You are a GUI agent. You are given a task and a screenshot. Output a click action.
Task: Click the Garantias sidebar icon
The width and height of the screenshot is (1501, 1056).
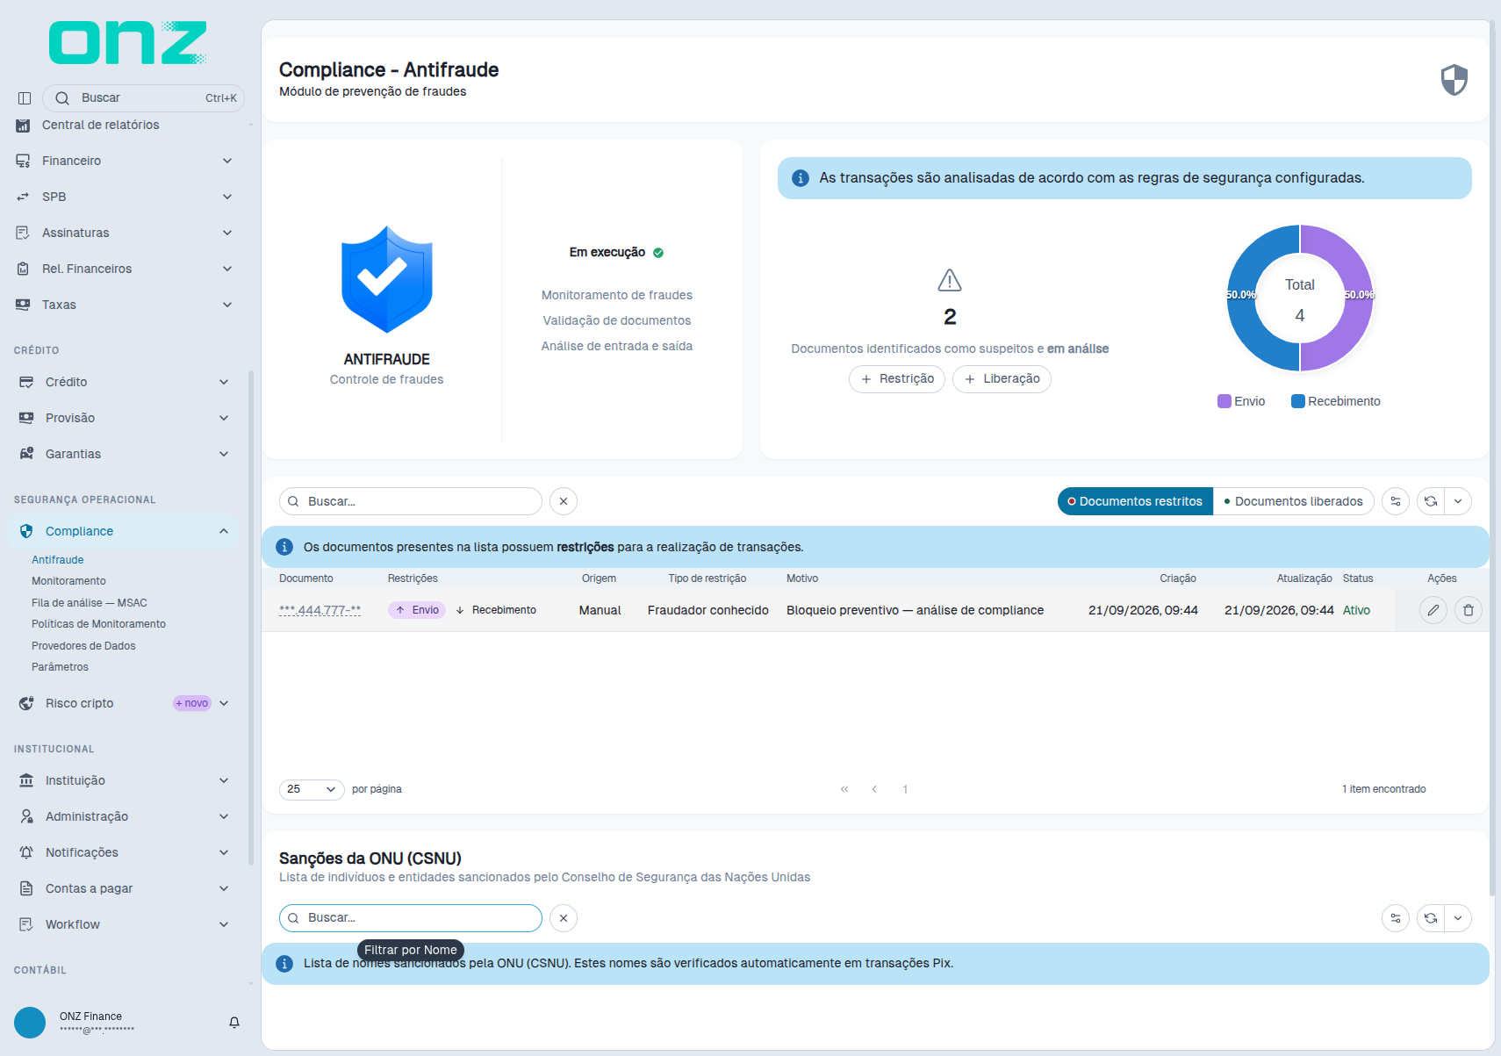click(26, 454)
